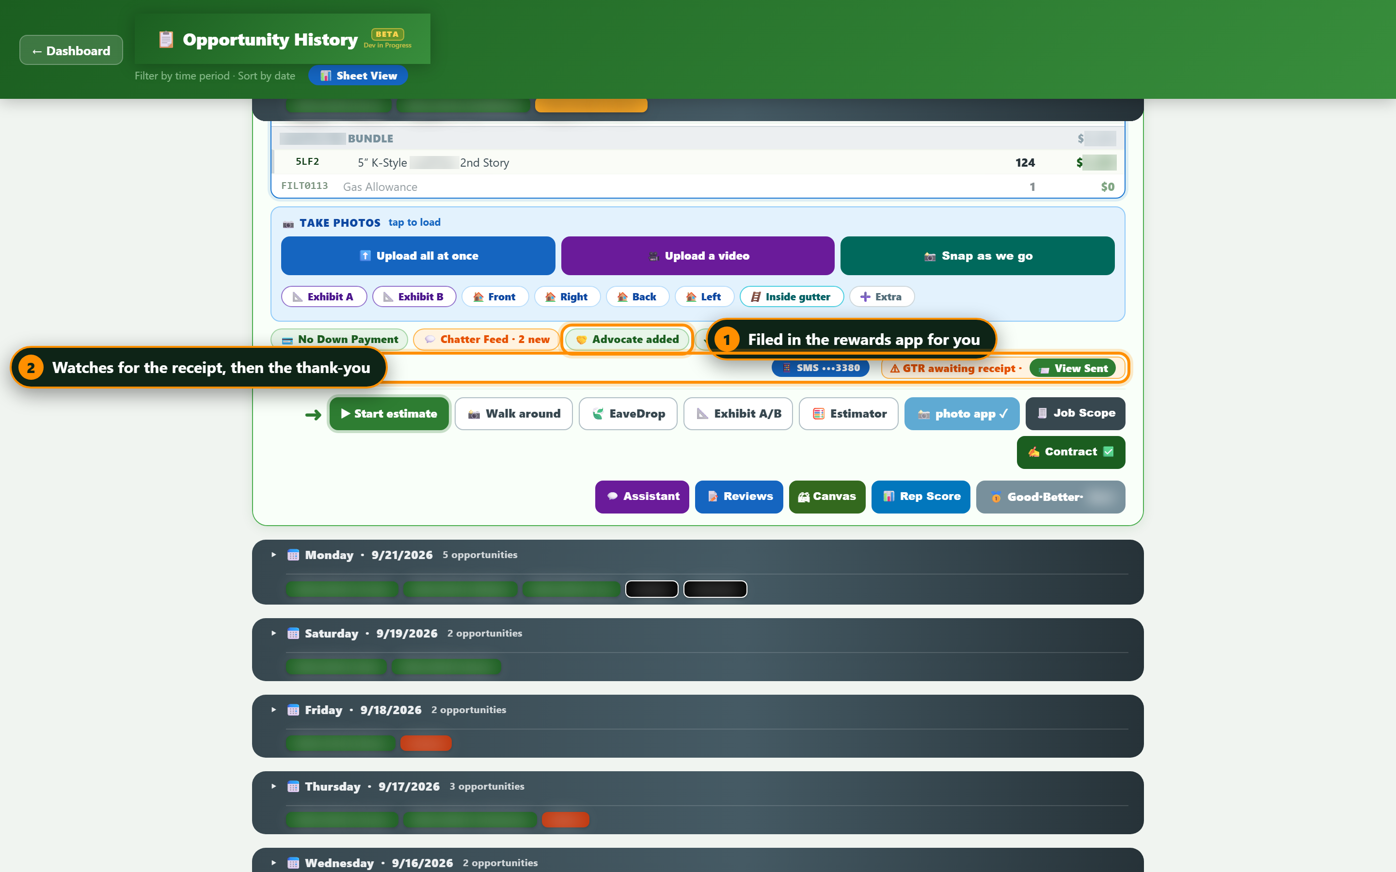Go back to the Dashboard
Viewport: 1396px width, 872px height.
click(71, 50)
